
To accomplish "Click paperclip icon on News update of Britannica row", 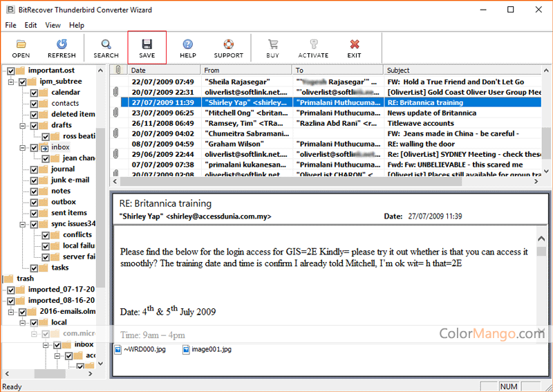I will click(x=115, y=113).
